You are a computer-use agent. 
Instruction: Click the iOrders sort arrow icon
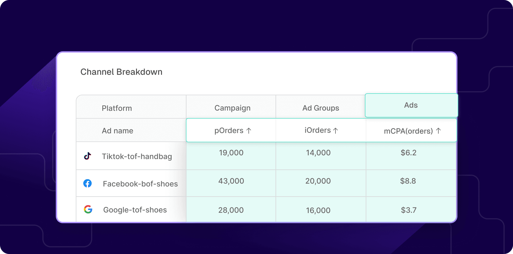(335, 131)
